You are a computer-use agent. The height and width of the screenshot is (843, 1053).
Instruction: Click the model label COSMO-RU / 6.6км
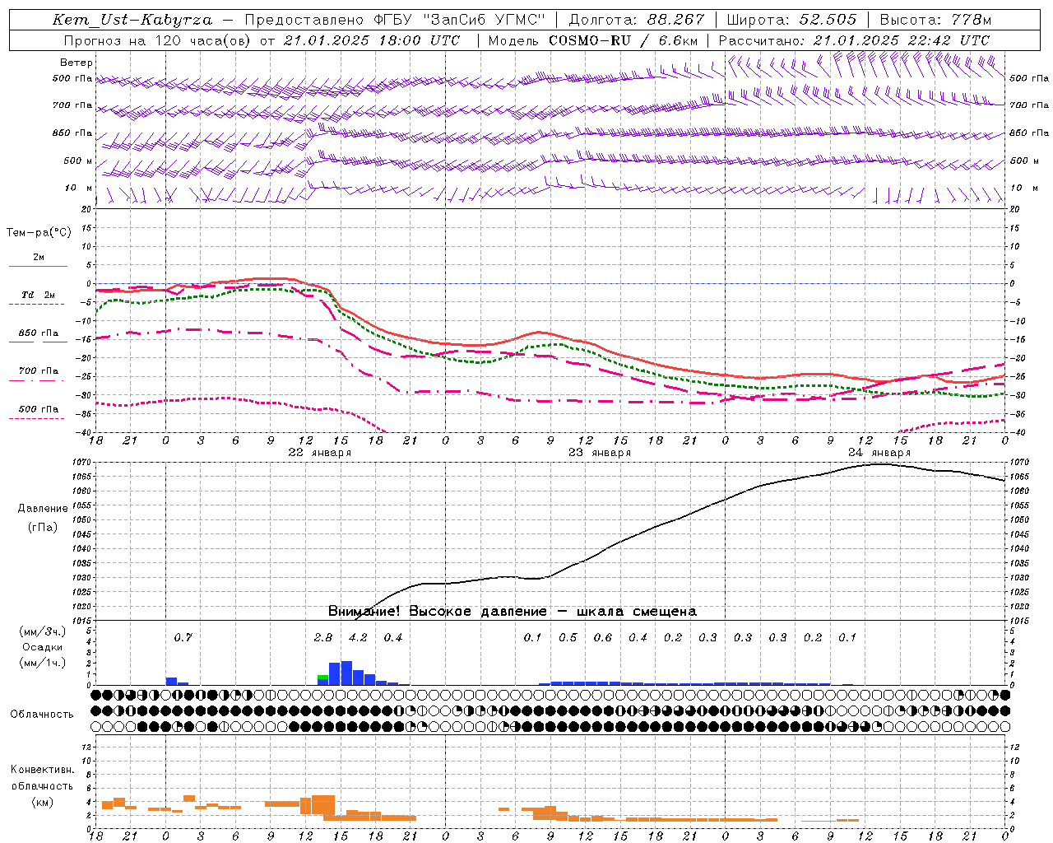point(624,40)
